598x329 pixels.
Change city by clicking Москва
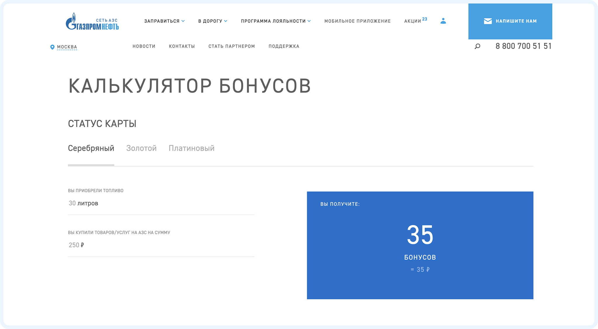tap(67, 47)
